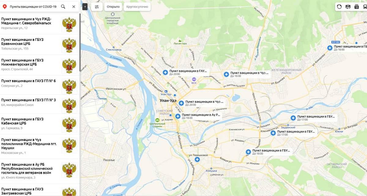This screenshot has width=367, height=196.
Task: Toggle the "Открыто" filter
Action: pos(113,6)
